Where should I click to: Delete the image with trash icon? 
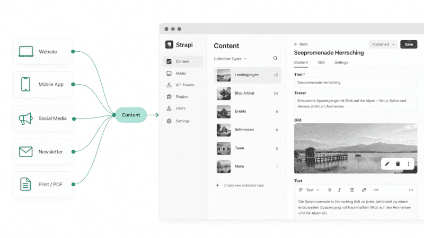(x=398, y=164)
